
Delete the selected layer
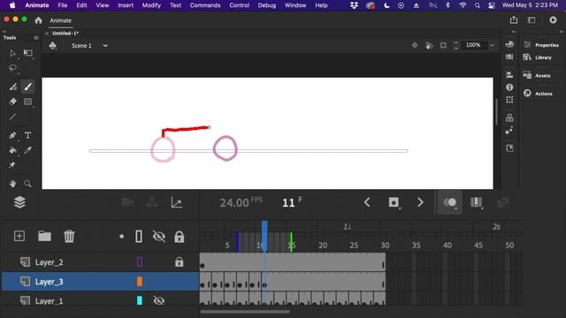coord(69,237)
